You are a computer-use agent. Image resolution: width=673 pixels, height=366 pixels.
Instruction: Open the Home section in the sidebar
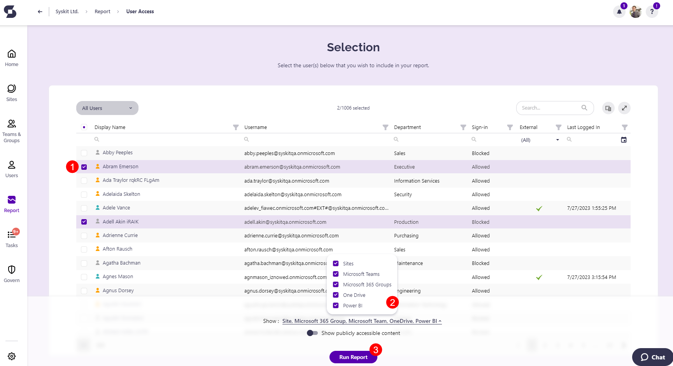tap(11, 58)
